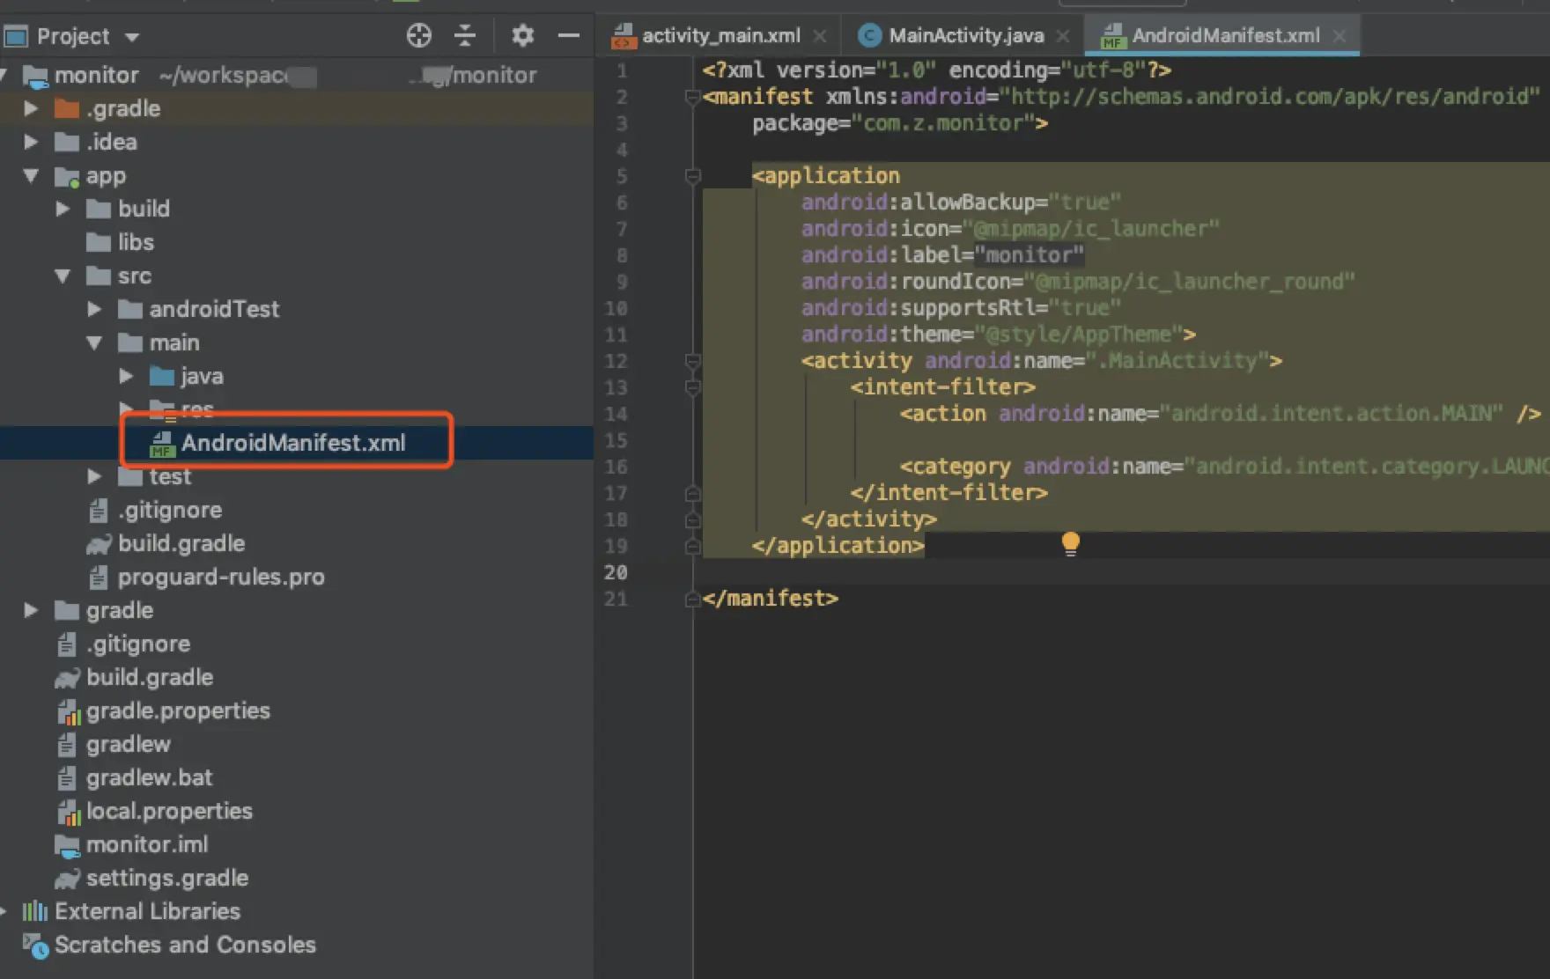This screenshot has height=979, width=1550.
Task: Expand the java folder
Action: coord(126,376)
